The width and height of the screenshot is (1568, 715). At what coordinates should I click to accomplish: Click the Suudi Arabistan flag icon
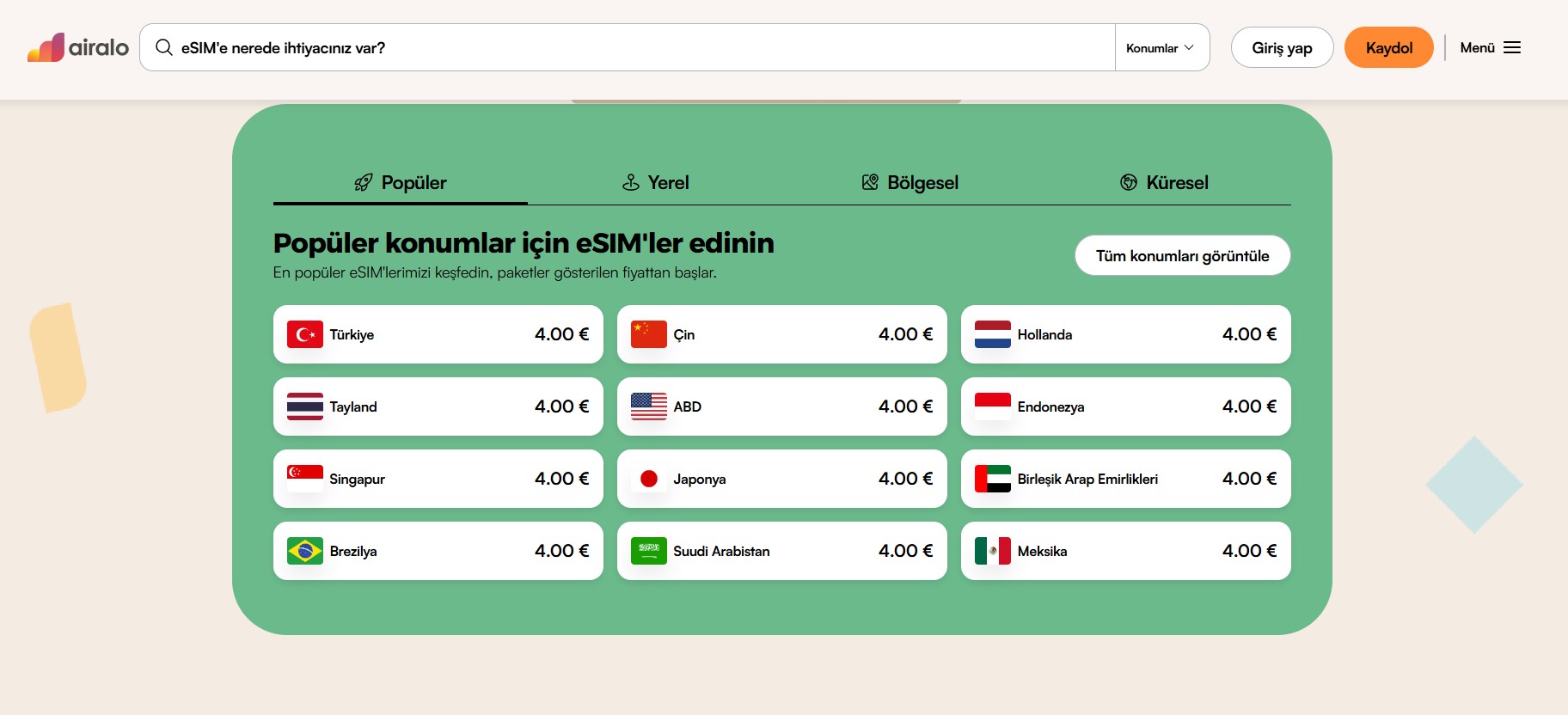[648, 551]
